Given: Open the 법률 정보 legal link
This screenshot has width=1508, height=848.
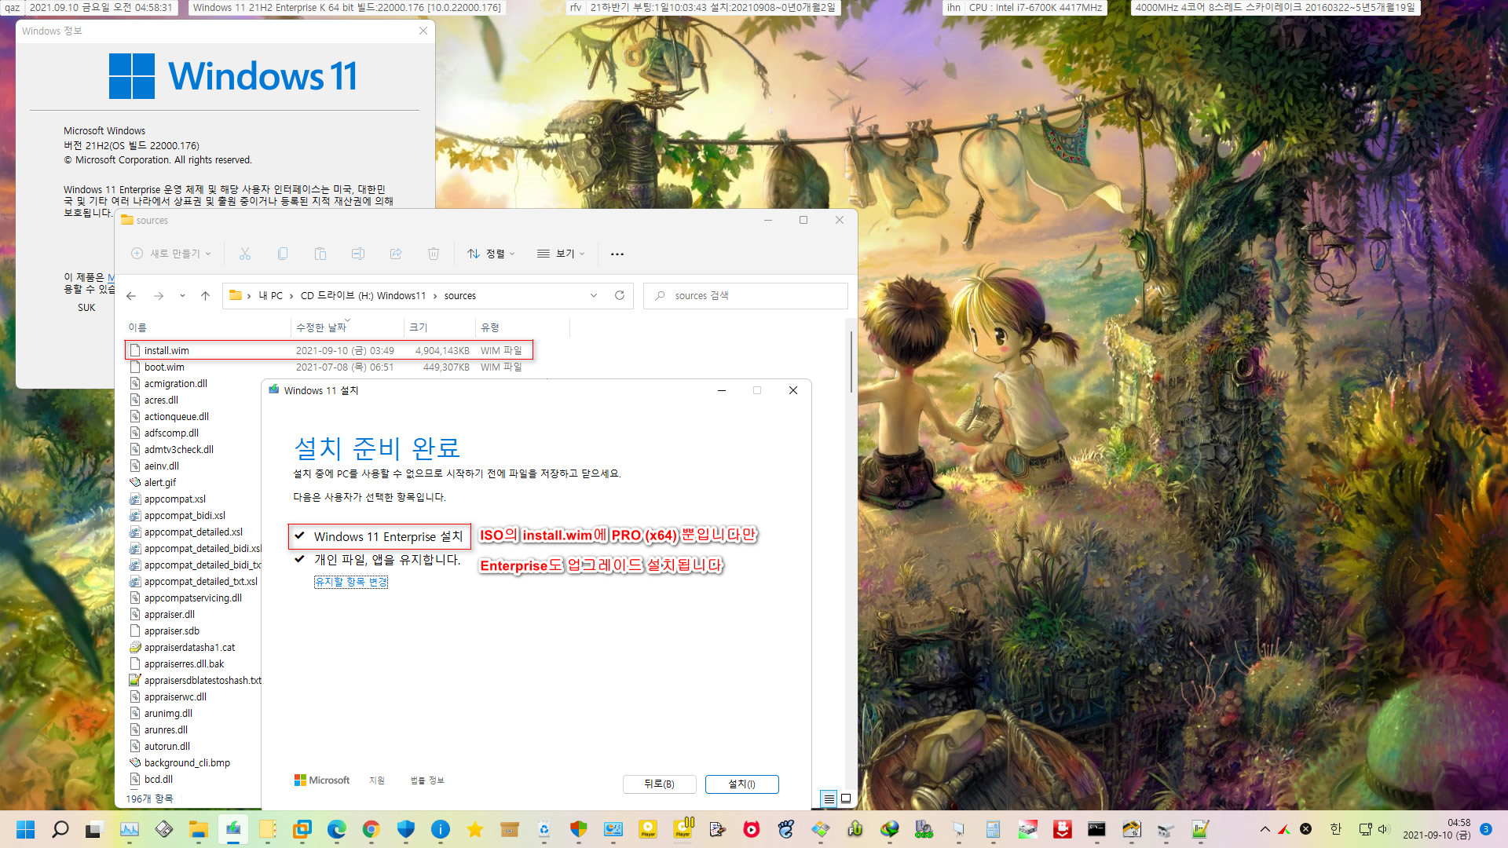Looking at the screenshot, I should 427,780.
